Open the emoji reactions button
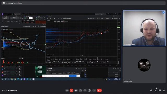167x94 pixels. click(81, 90)
